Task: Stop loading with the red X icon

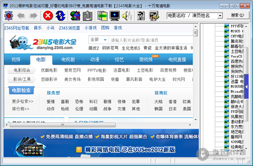Action: click(x=48, y=16)
